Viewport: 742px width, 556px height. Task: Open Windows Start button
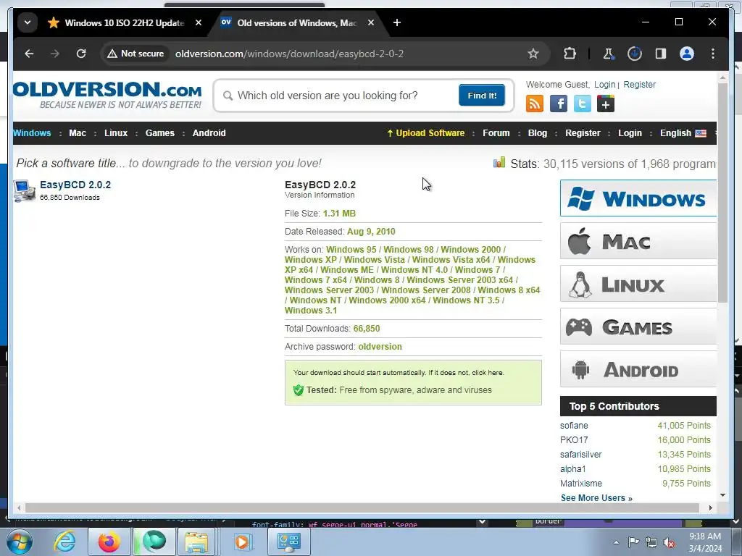(20, 542)
